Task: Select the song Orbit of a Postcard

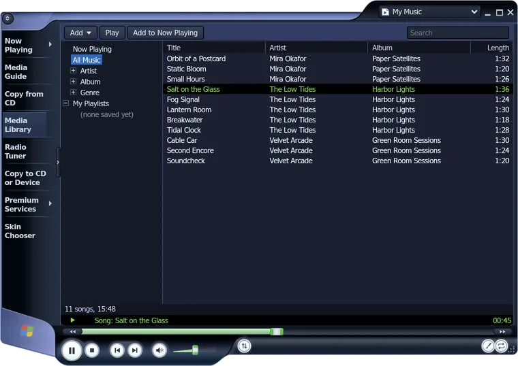Action: (337, 59)
